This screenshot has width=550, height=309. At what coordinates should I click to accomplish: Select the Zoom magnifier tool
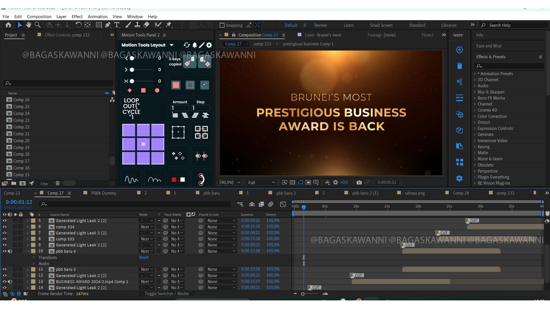click(x=37, y=25)
